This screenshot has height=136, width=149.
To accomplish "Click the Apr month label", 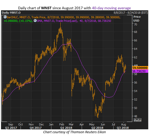I will coord(82,124).
